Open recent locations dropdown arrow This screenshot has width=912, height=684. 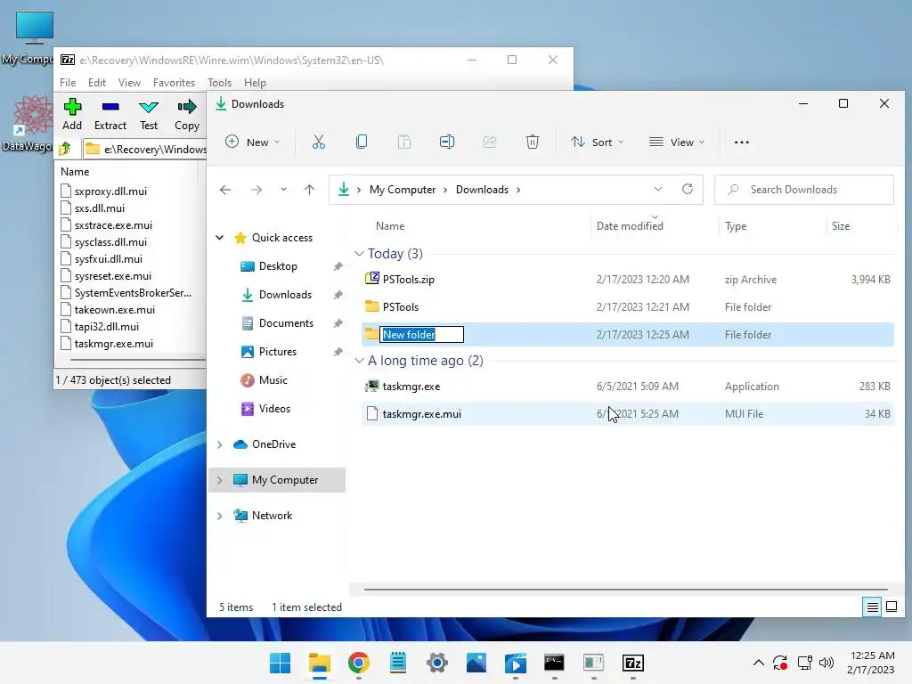tap(283, 190)
